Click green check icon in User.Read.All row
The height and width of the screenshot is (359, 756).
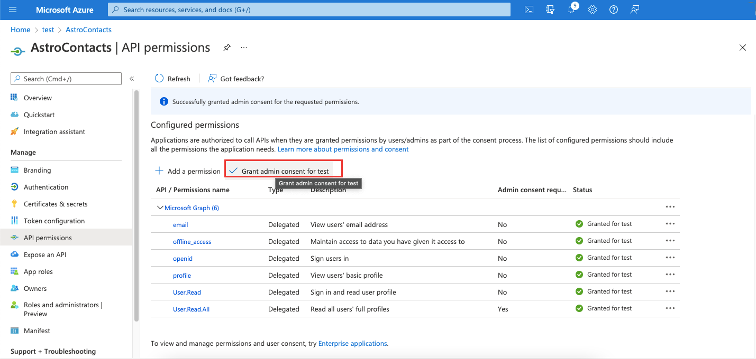pos(579,308)
